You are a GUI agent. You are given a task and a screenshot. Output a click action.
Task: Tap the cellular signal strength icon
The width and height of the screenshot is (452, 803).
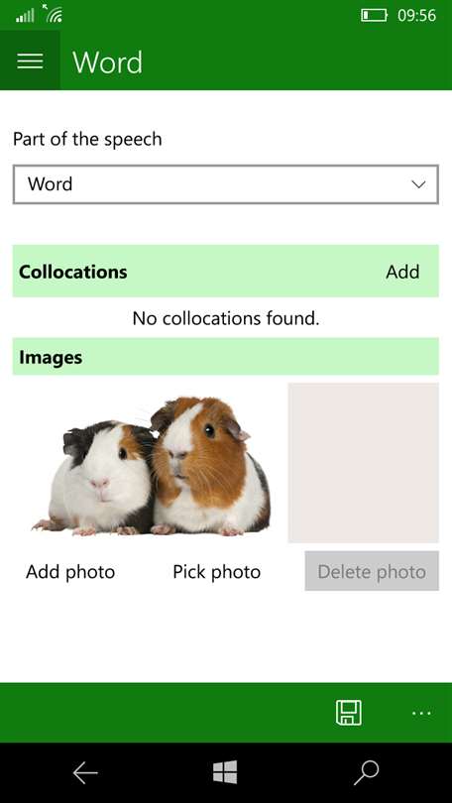(x=25, y=17)
